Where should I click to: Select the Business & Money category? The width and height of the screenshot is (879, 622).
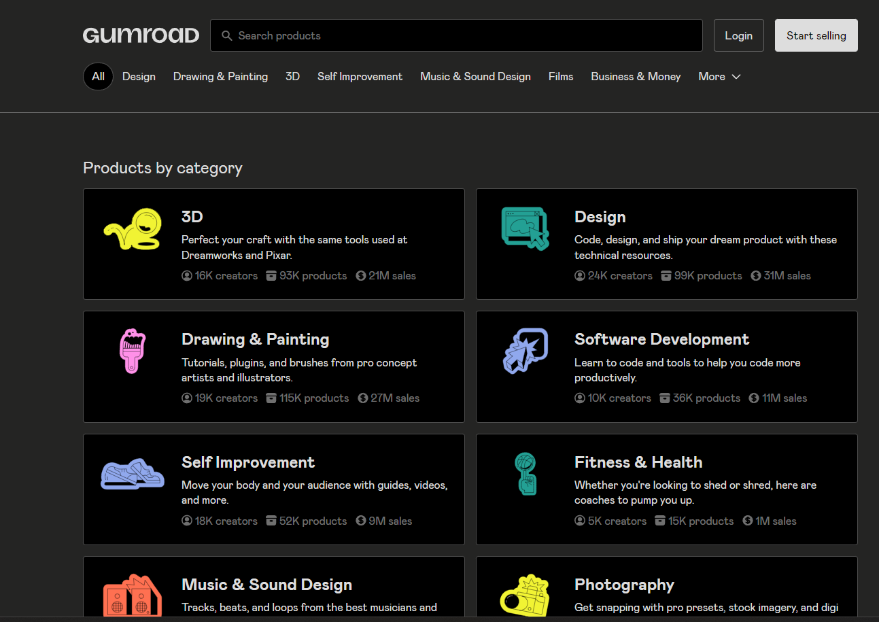coord(635,76)
